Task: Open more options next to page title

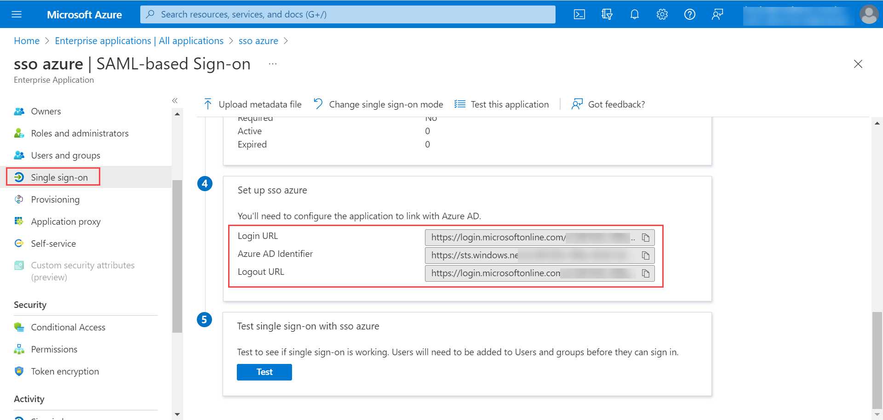Action: (x=273, y=64)
